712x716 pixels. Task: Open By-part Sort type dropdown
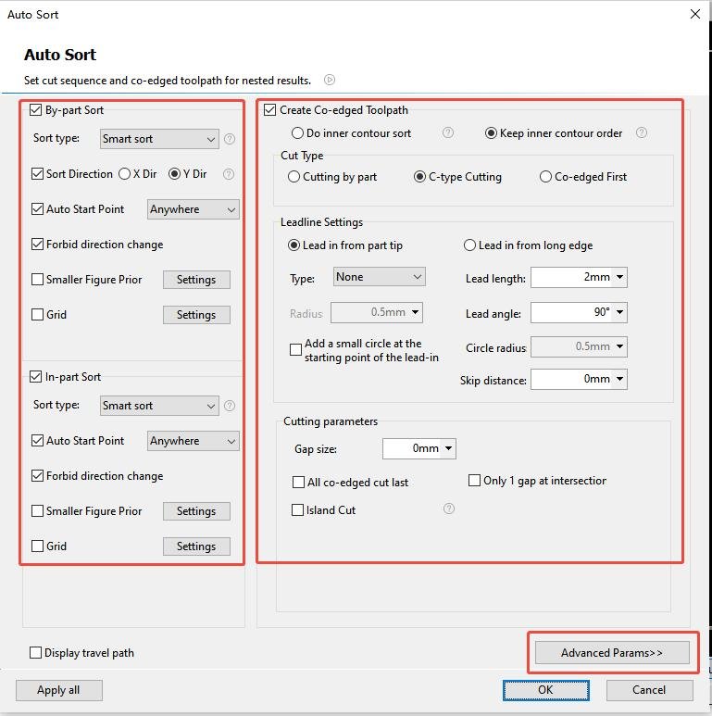[159, 139]
